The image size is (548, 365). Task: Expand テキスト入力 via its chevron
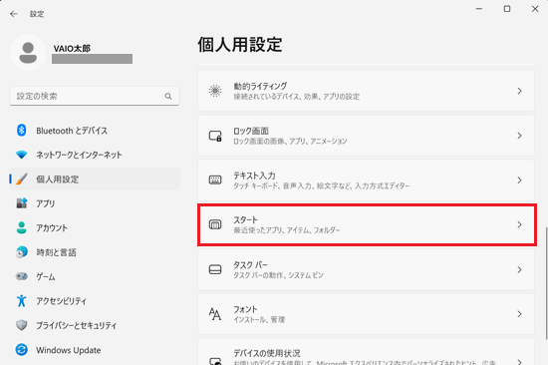click(519, 181)
